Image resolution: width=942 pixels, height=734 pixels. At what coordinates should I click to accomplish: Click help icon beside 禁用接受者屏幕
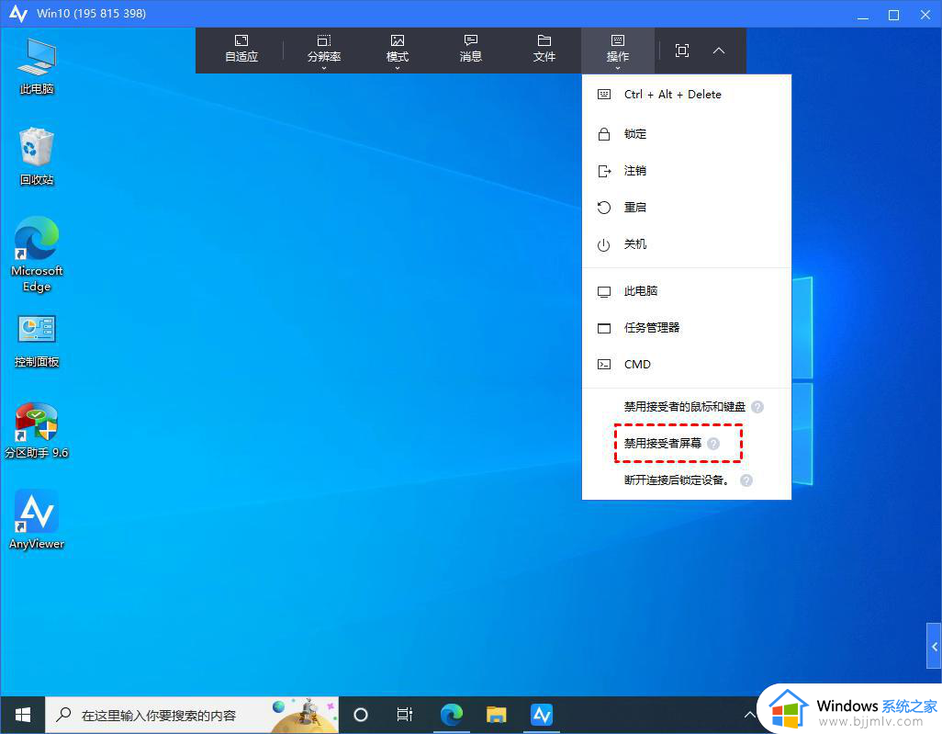pyautogui.click(x=713, y=444)
